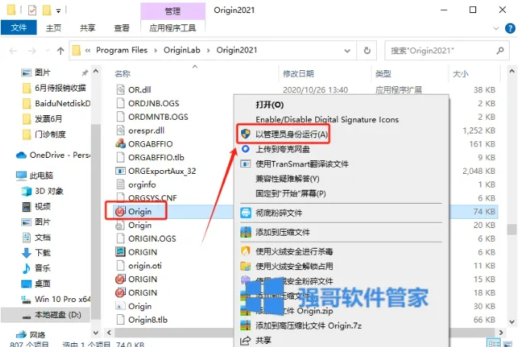Choose 兼容性疑难解答(Y) menu entry

(x=341, y=178)
